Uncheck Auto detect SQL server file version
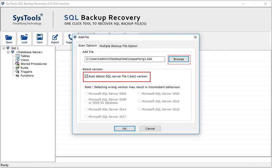The height and width of the screenshot is (168, 272). (86, 76)
